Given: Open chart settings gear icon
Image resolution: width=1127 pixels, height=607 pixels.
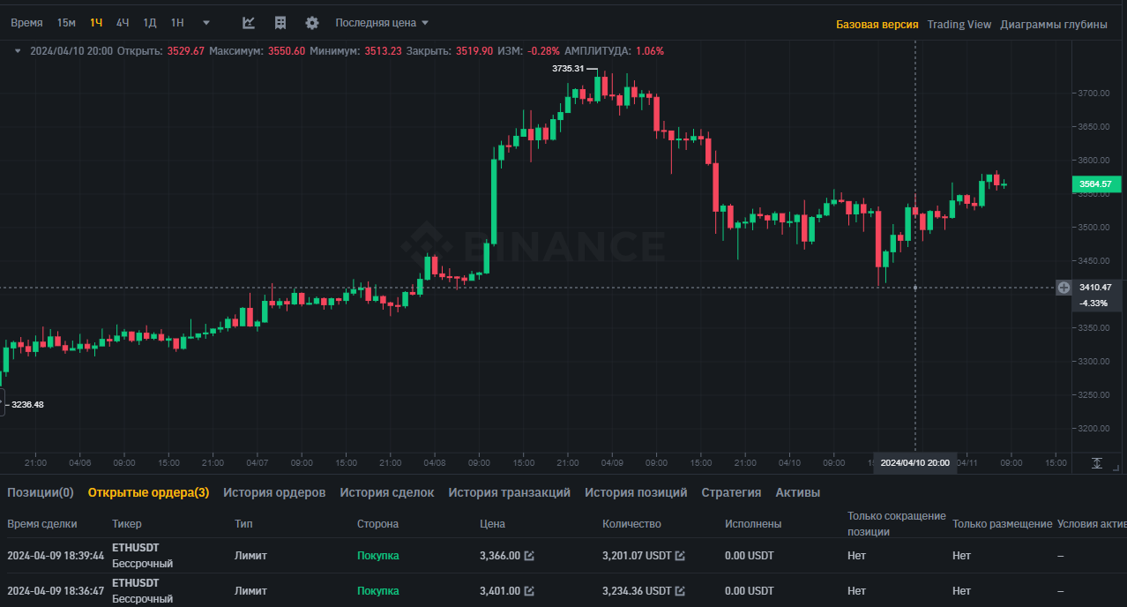Looking at the screenshot, I should coord(312,23).
